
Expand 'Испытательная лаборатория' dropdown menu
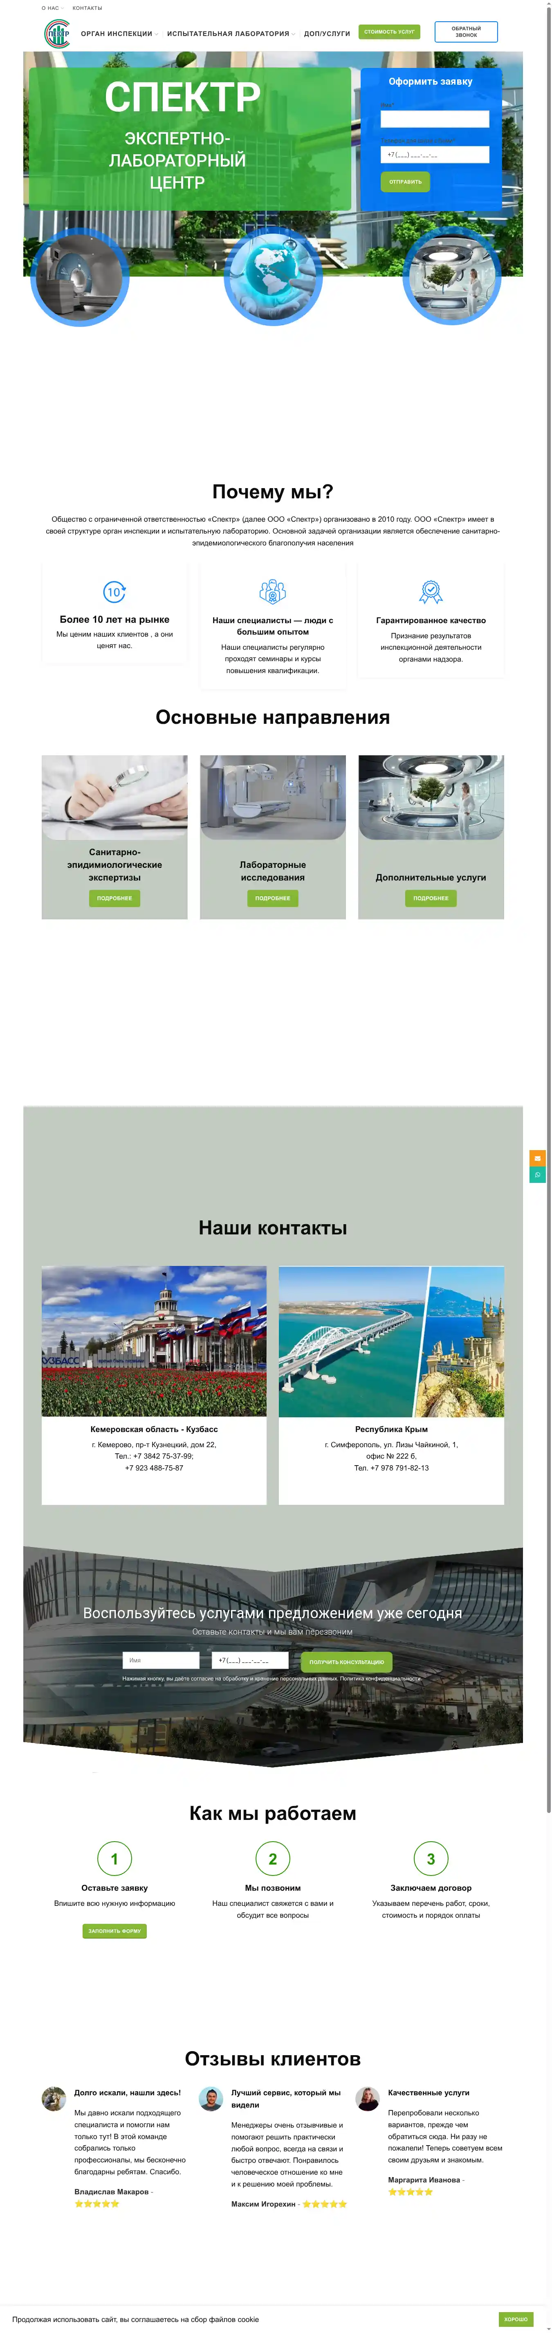(230, 34)
